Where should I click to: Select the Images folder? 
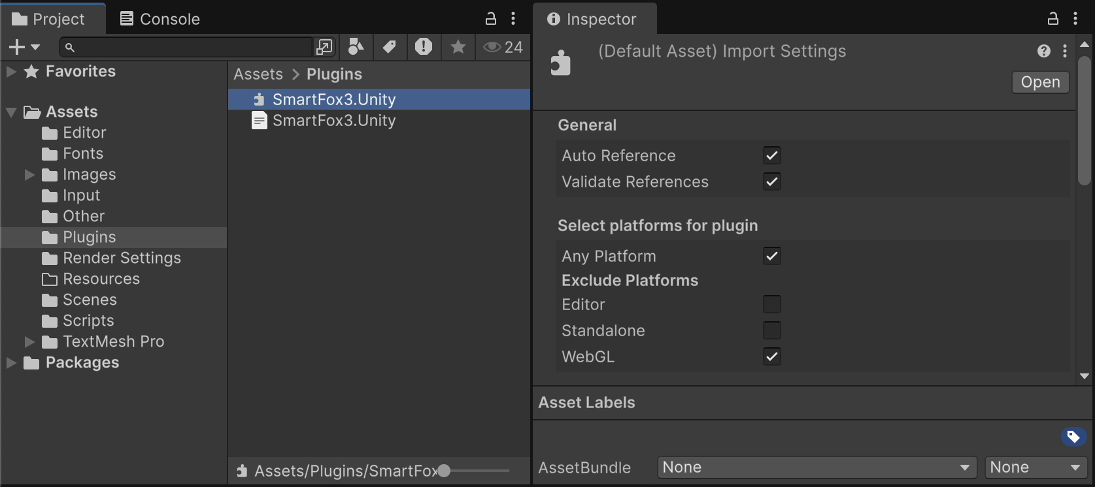coord(78,175)
